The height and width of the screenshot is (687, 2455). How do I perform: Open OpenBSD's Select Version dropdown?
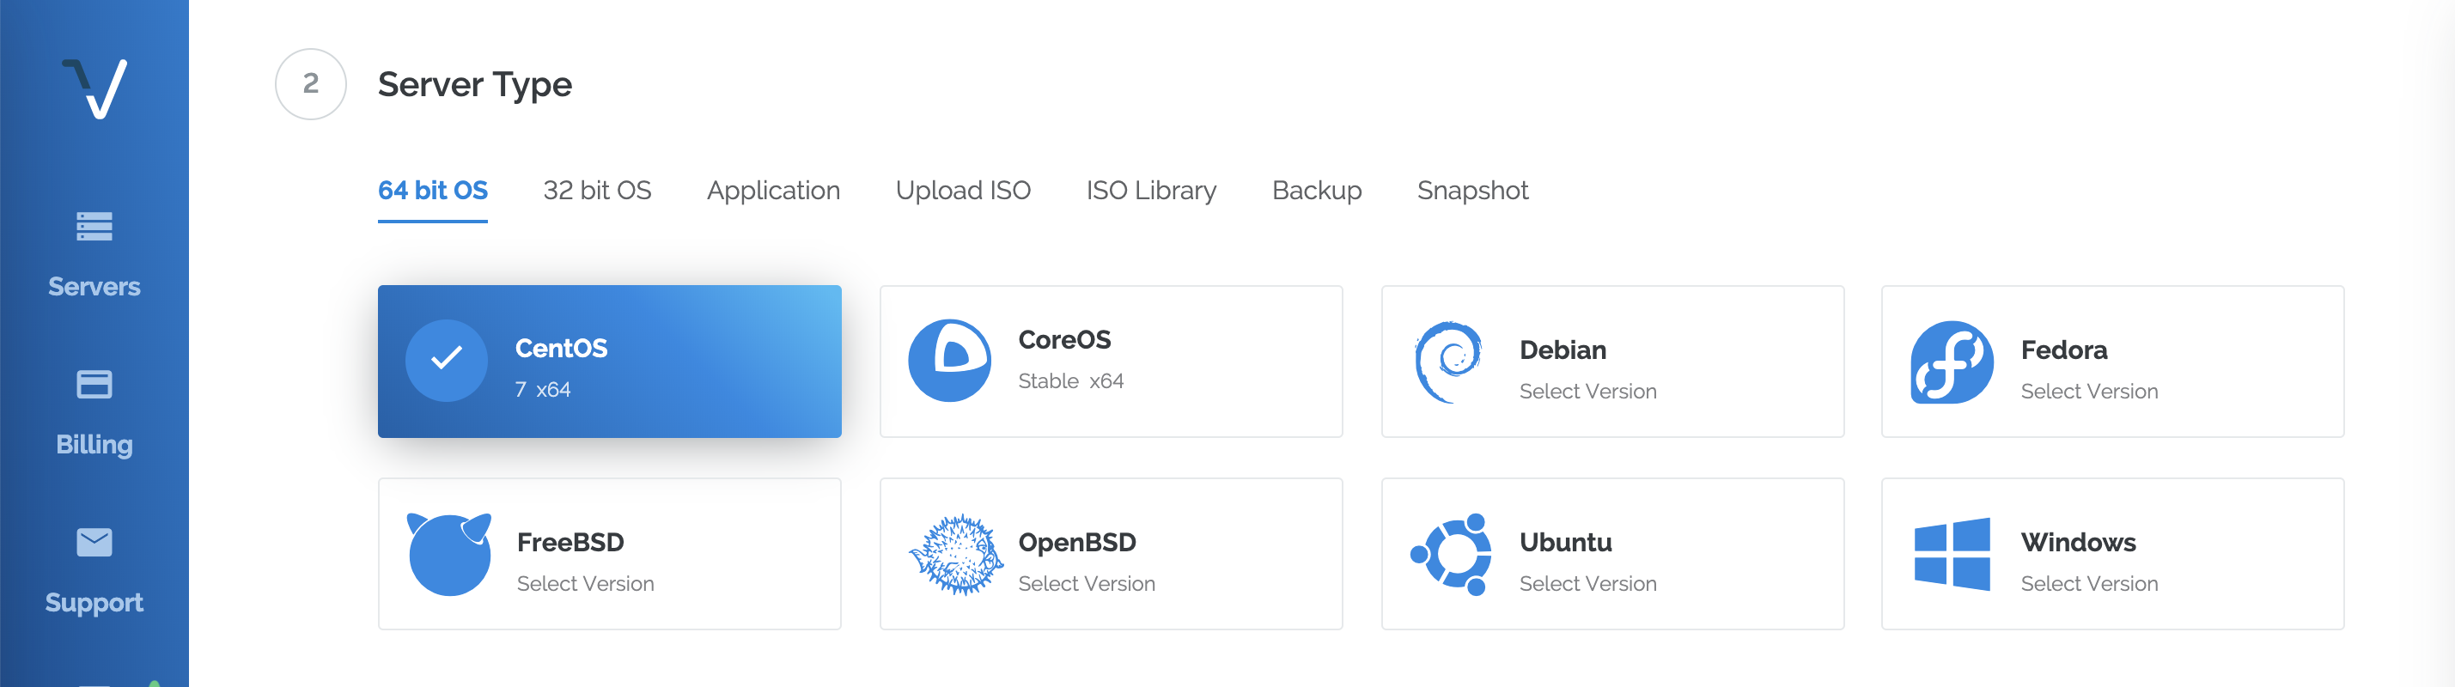(1087, 584)
